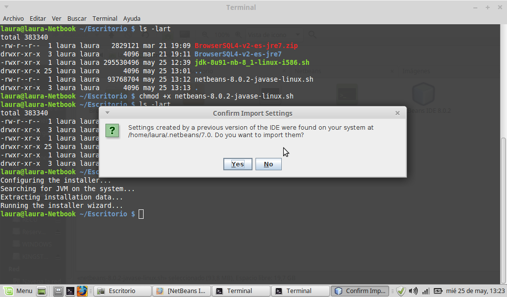Click the green show desktop icon
This screenshot has width=507, height=297.
(x=42, y=291)
